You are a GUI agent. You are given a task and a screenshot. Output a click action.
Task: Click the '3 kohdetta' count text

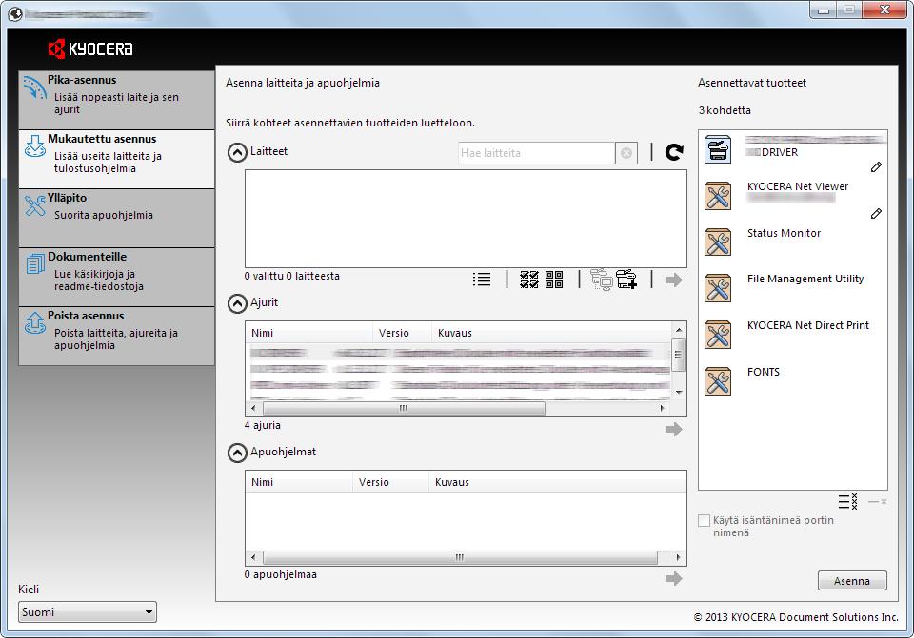(x=725, y=110)
